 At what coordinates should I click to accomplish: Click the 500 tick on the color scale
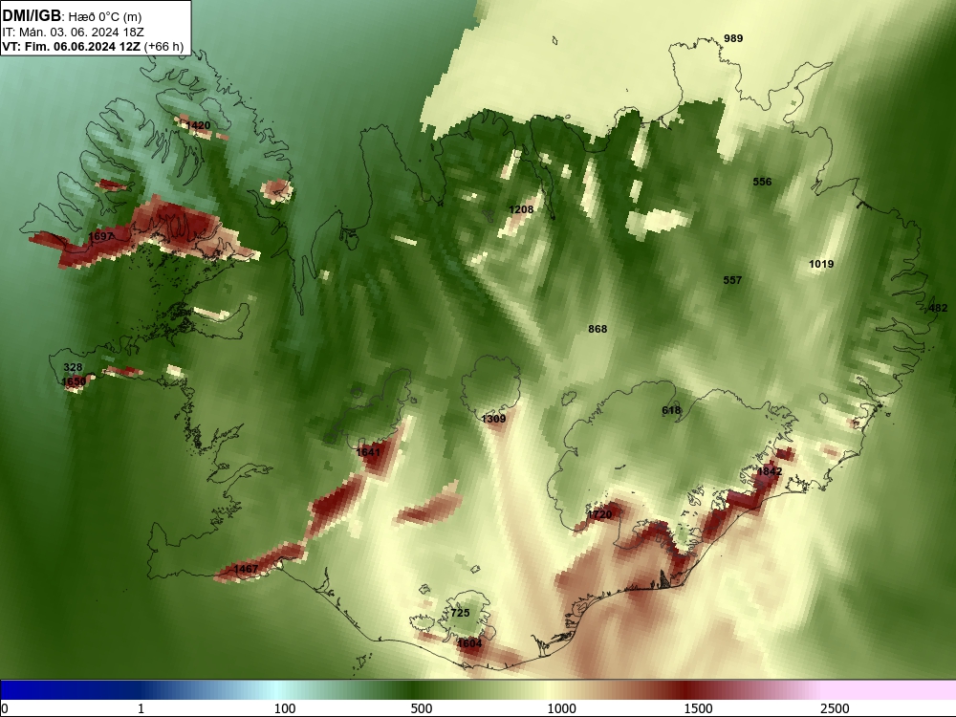pos(422,708)
